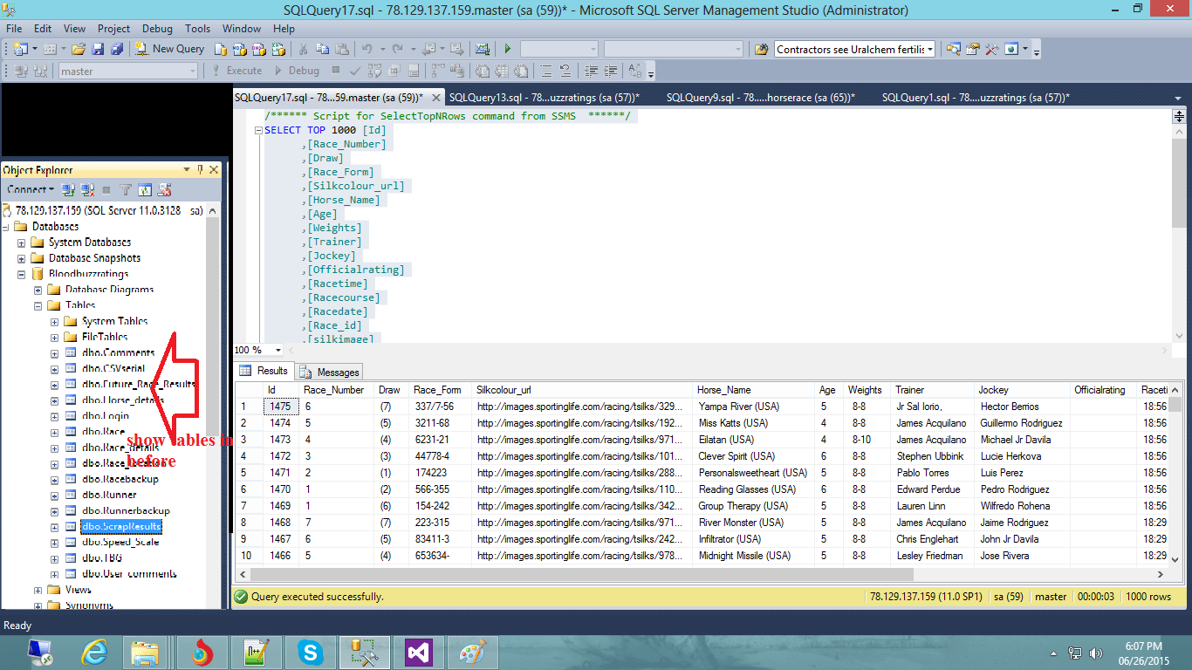Click the Database Engine Query icon

click(x=222, y=49)
